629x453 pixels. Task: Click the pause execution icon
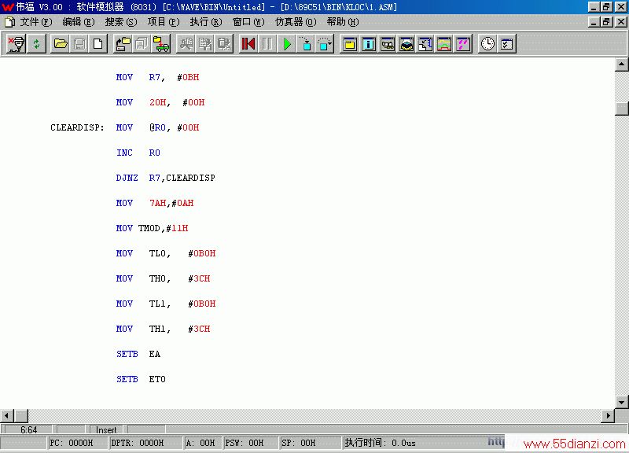pyautogui.click(x=267, y=44)
